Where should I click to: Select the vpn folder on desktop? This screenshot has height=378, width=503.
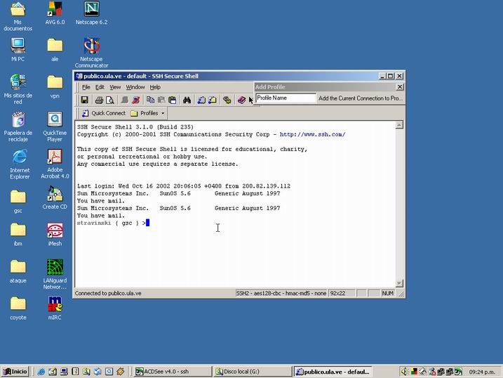[x=55, y=86]
